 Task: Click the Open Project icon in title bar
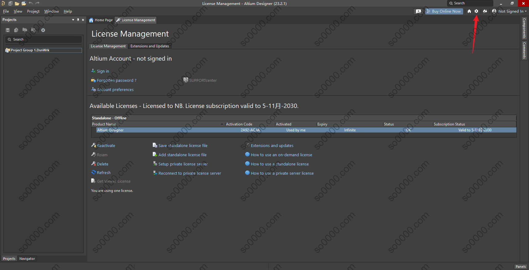(x=24, y=3)
